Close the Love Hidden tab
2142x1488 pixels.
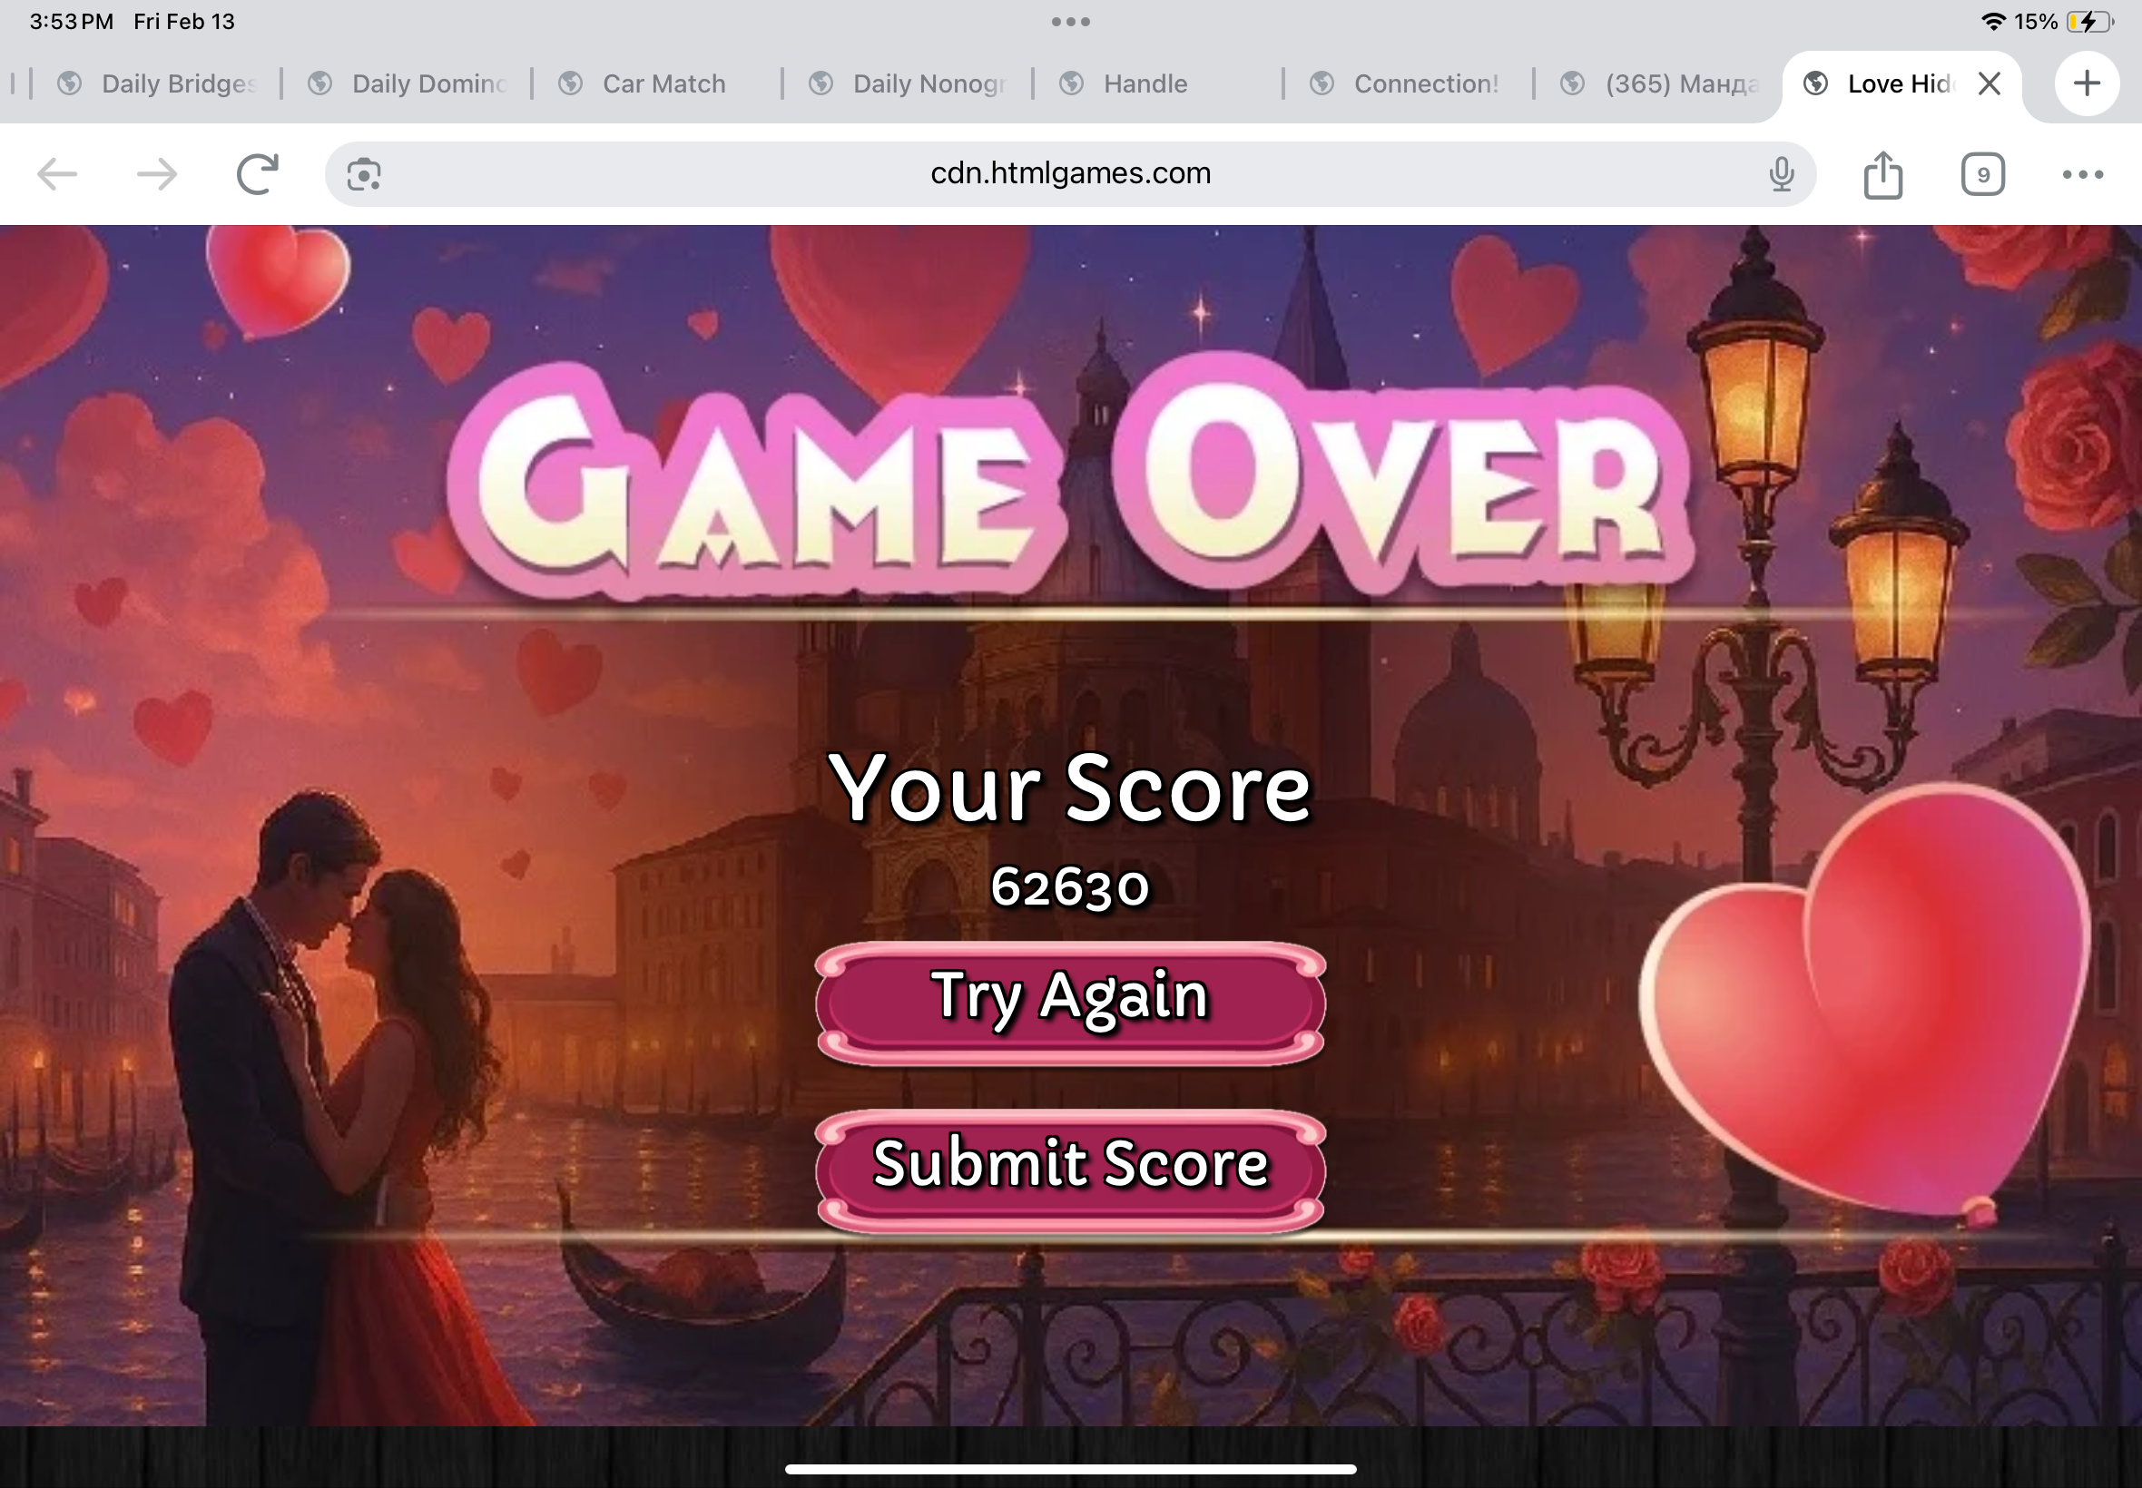[1990, 83]
